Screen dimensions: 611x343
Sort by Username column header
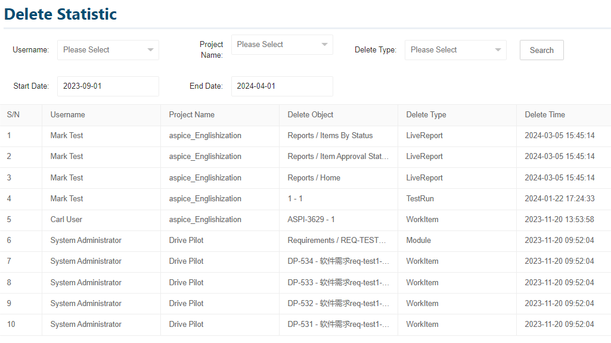[x=67, y=114]
